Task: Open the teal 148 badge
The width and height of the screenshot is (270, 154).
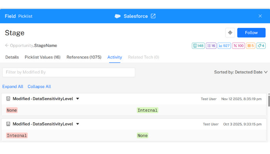Action: 198,45
